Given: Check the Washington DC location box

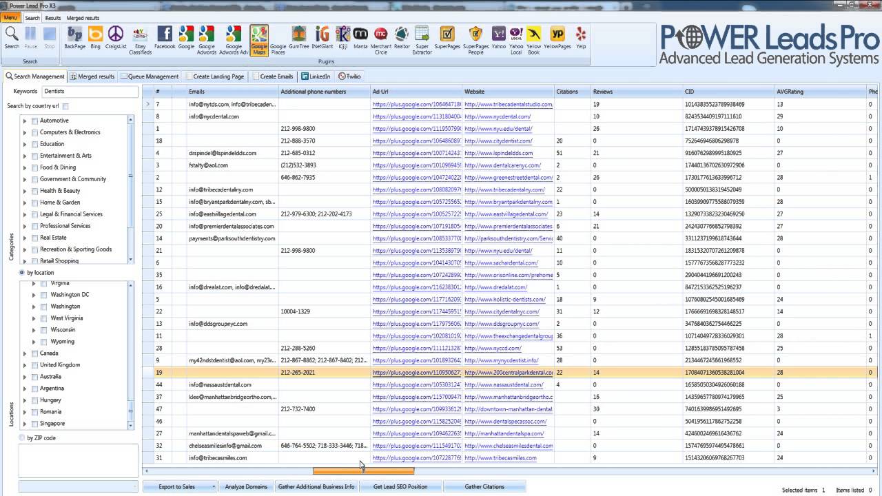Looking at the screenshot, I should coord(44,295).
